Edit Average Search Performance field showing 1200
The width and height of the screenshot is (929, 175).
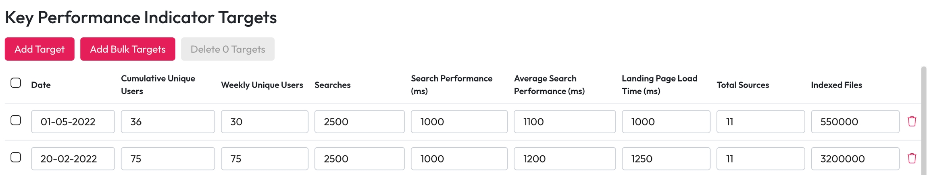[564, 159]
